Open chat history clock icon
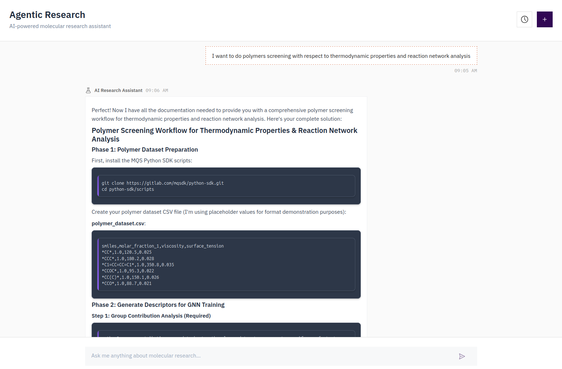 coord(524,19)
